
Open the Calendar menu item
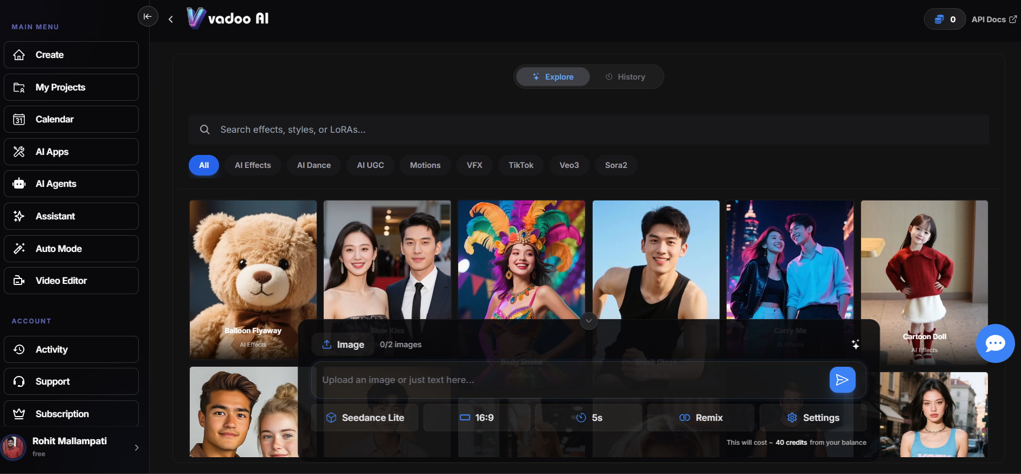pyautogui.click(x=71, y=119)
